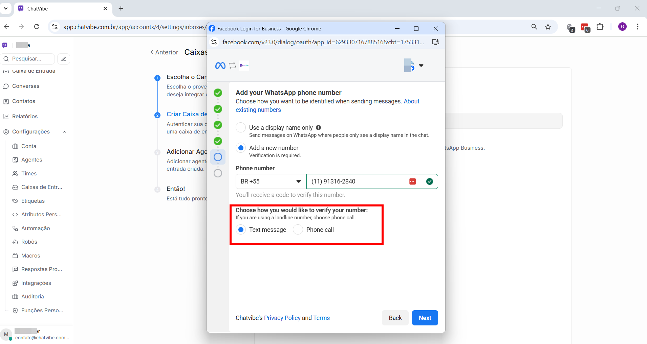Open the Robôs settings item
This screenshot has width=647, height=344.
pos(29,242)
